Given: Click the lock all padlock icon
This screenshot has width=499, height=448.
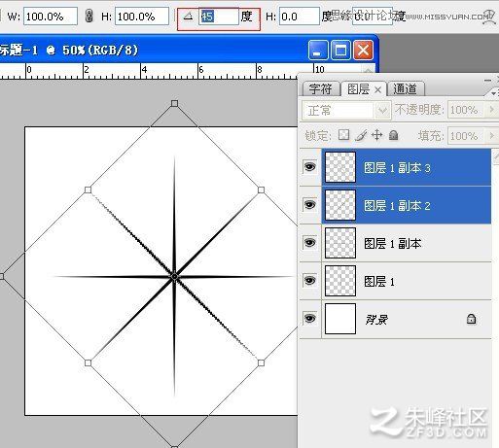Looking at the screenshot, I should (x=393, y=135).
